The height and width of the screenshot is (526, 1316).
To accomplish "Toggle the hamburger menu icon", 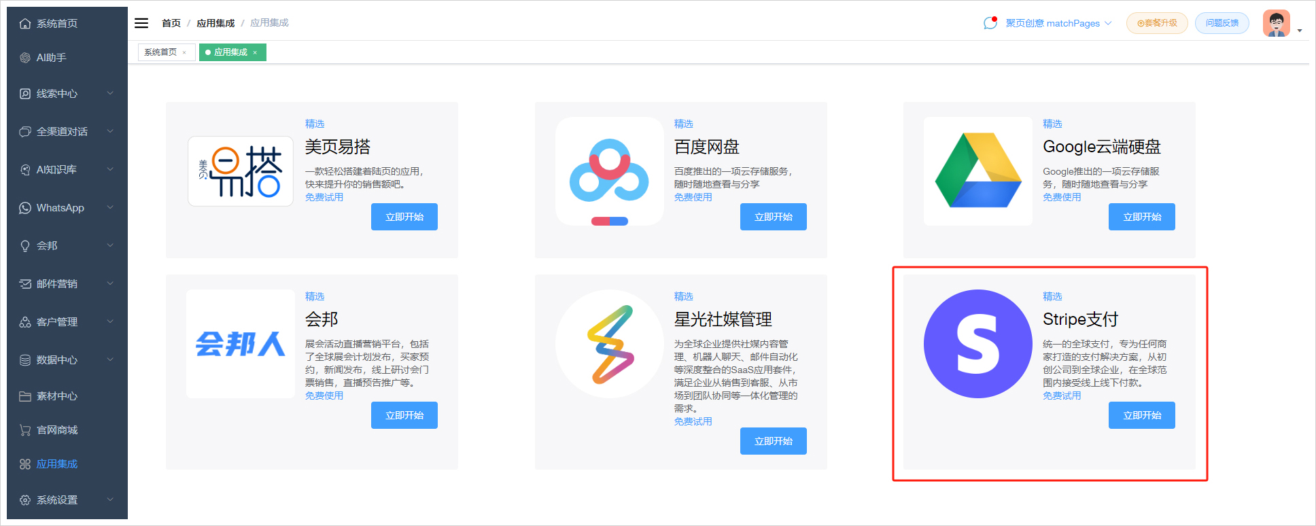I will coord(141,23).
